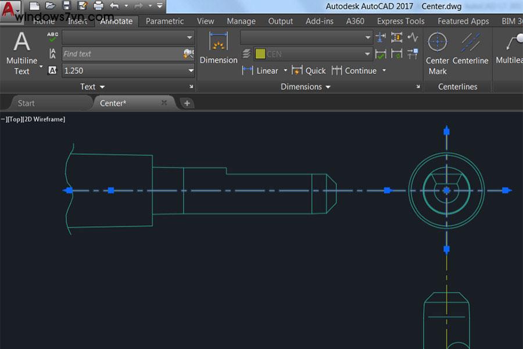Open the CEN dimension layer dropdown
This screenshot has height=349, width=523.
click(x=367, y=54)
